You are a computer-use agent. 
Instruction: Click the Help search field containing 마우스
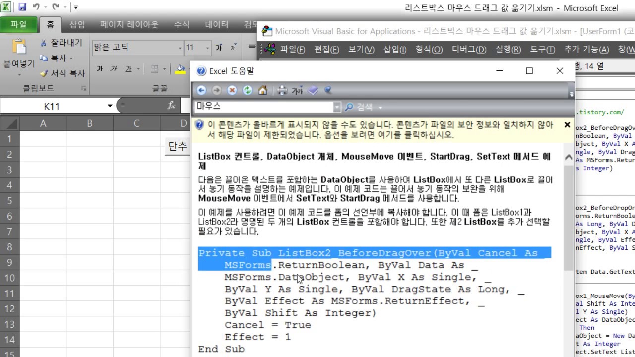(x=263, y=107)
